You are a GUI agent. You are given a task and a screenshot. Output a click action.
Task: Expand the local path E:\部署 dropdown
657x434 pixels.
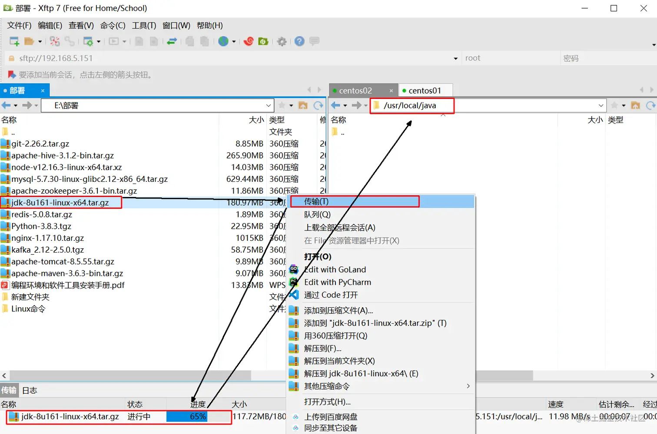click(x=269, y=105)
